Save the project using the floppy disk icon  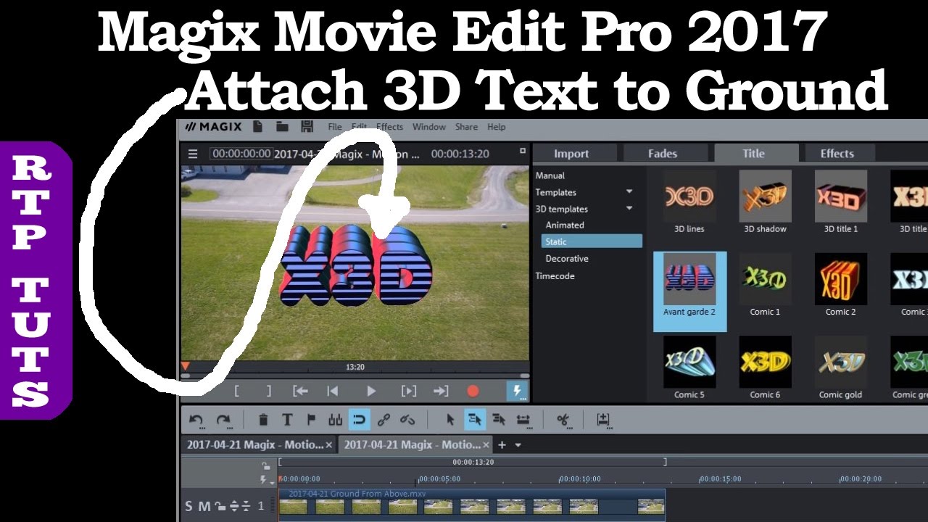307,127
